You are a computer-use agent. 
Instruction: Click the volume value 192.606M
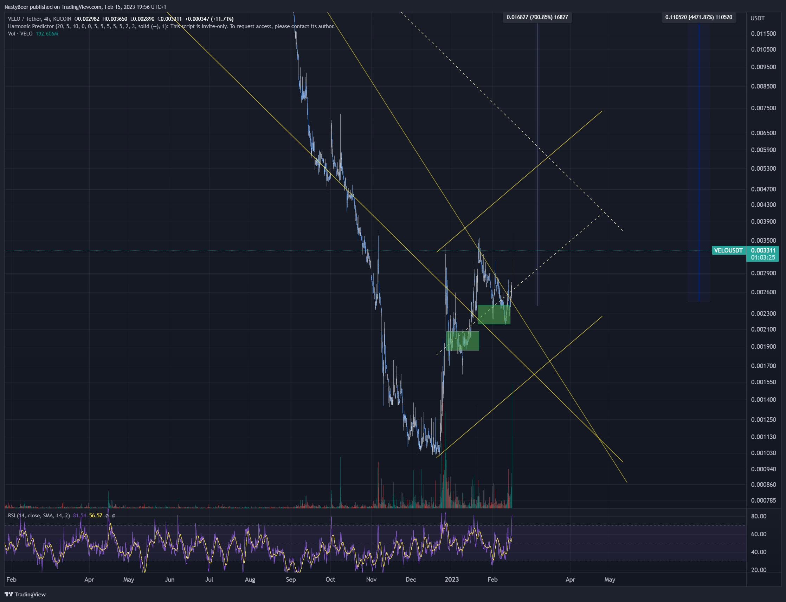47,34
